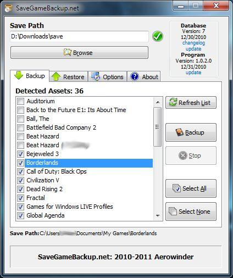Click the folder icon on Browse button
This screenshot has width=233, height=278.
coord(67,52)
